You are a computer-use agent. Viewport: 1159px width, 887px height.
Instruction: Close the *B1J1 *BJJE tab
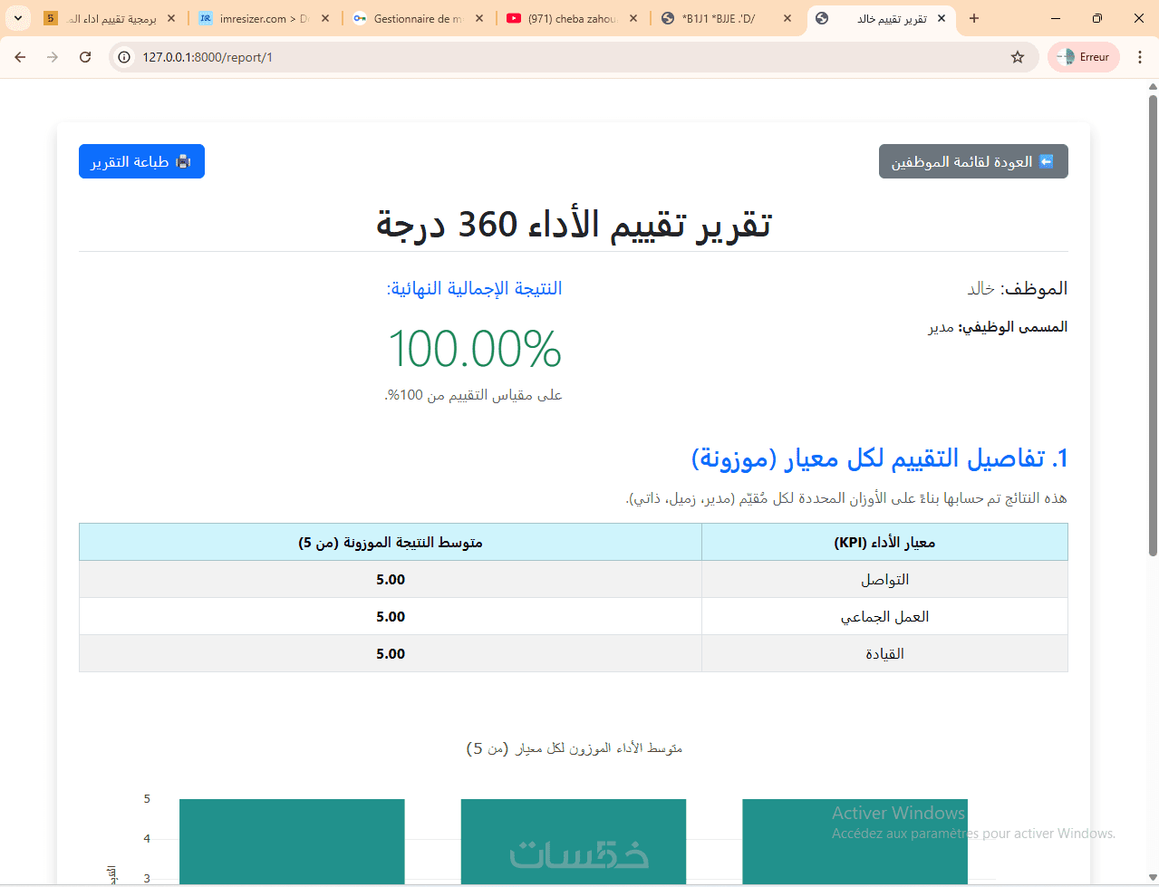(787, 18)
